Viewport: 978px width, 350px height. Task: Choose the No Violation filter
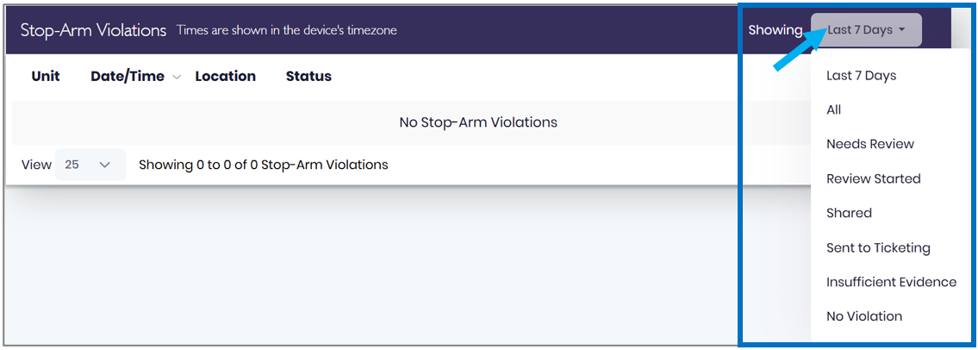coord(864,316)
